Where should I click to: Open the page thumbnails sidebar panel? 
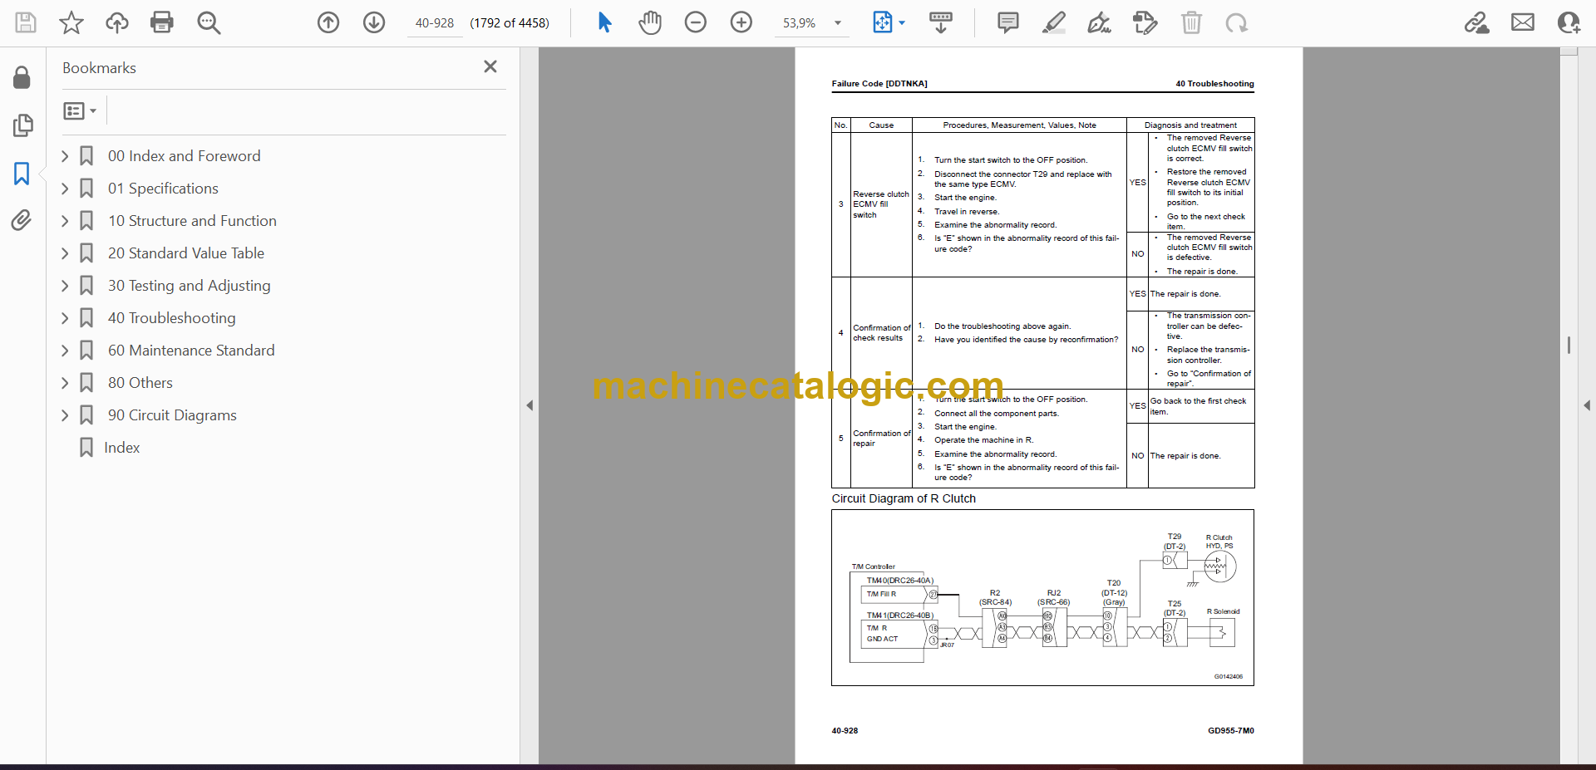tap(22, 125)
